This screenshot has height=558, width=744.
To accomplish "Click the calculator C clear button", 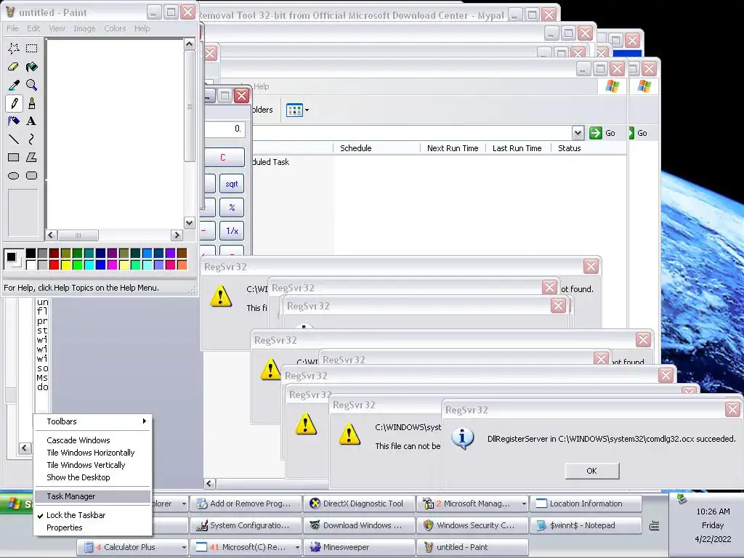I will coord(224,158).
